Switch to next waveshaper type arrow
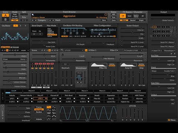The image size is (178, 133). [81, 82]
